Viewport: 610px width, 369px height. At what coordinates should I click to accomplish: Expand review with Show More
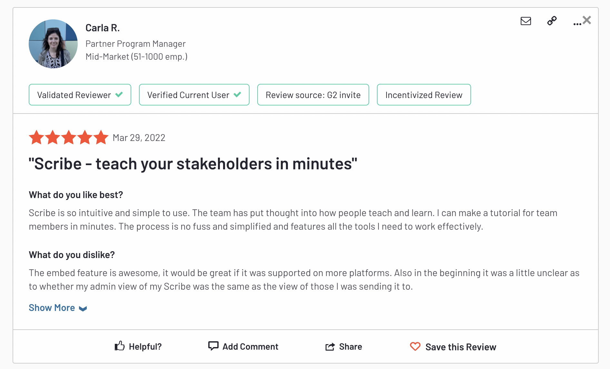coord(58,308)
